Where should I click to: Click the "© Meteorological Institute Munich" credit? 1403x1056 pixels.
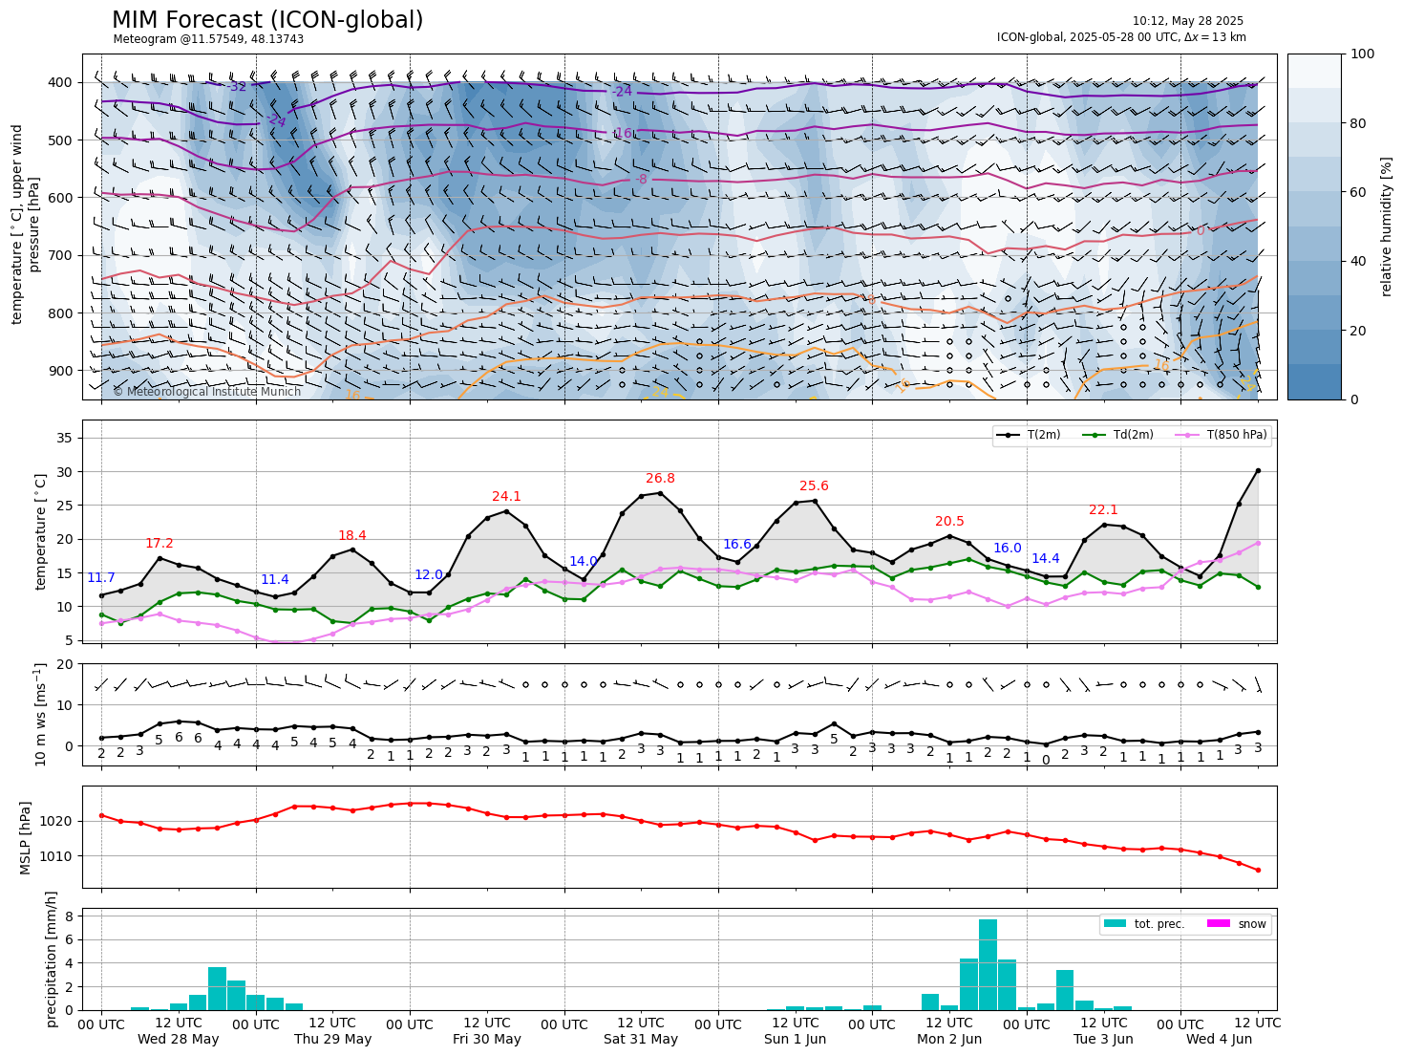[207, 392]
